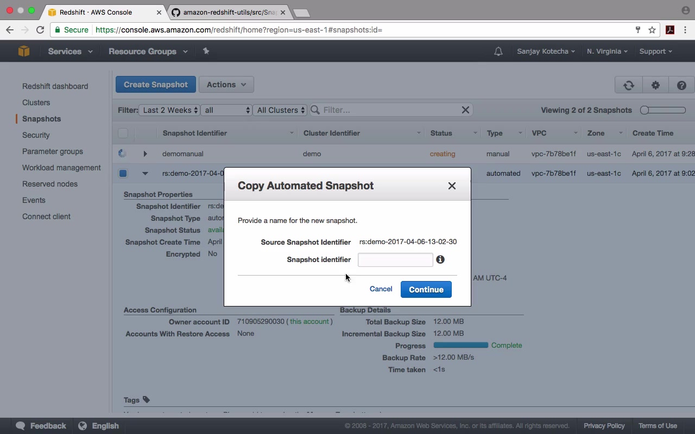Open Security in the sidebar
This screenshot has height=434, width=695.
(x=36, y=135)
